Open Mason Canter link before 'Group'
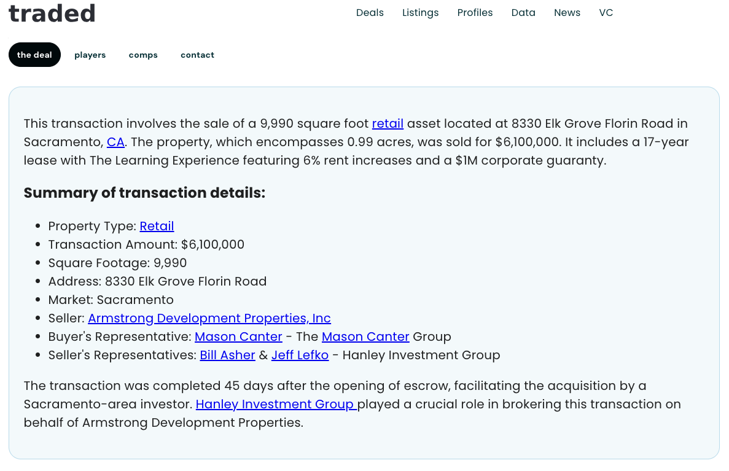Viewport: 729px width, 471px height. 365,337
